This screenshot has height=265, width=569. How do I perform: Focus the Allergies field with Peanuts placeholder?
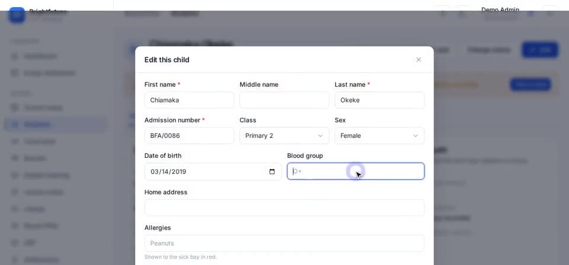coord(284,243)
